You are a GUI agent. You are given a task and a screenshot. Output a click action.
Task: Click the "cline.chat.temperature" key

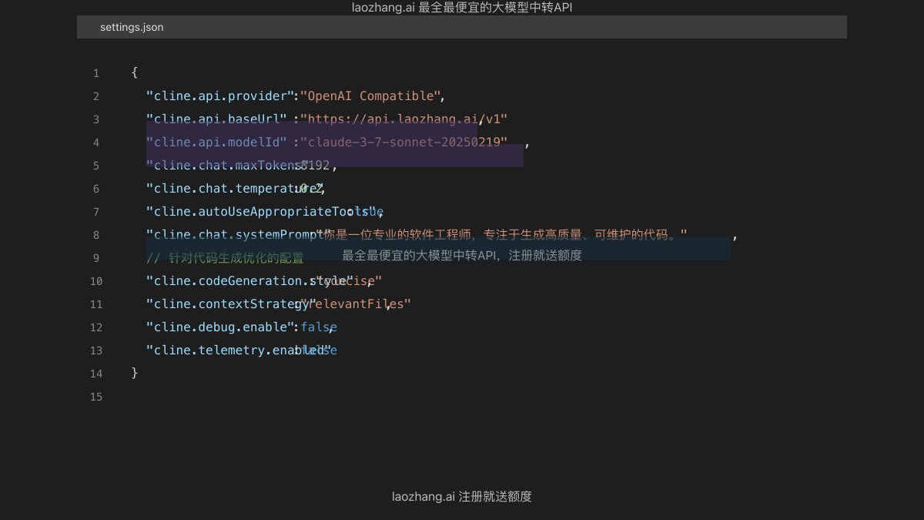pos(234,189)
